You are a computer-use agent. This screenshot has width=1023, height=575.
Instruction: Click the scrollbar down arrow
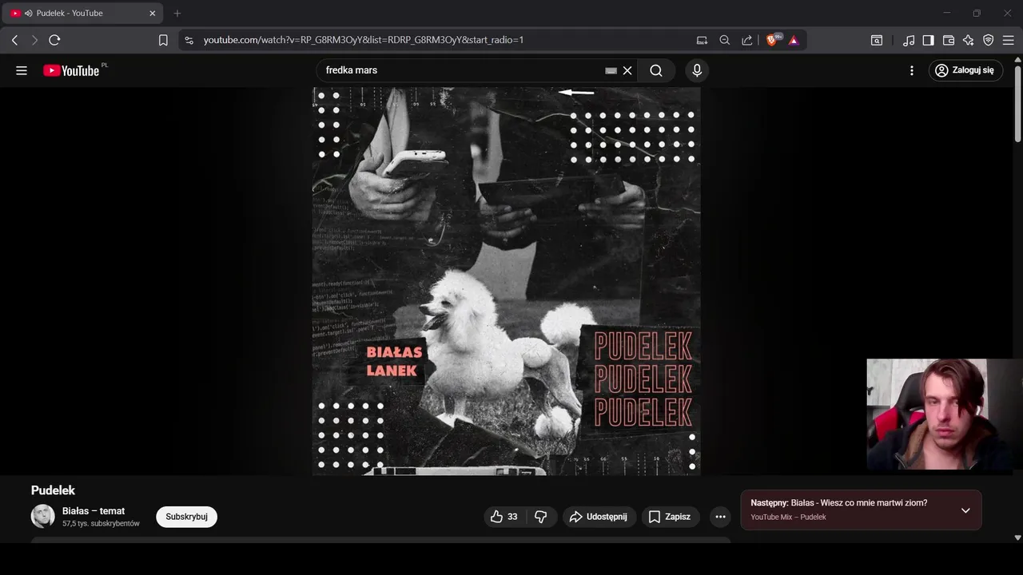point(1017,538)
